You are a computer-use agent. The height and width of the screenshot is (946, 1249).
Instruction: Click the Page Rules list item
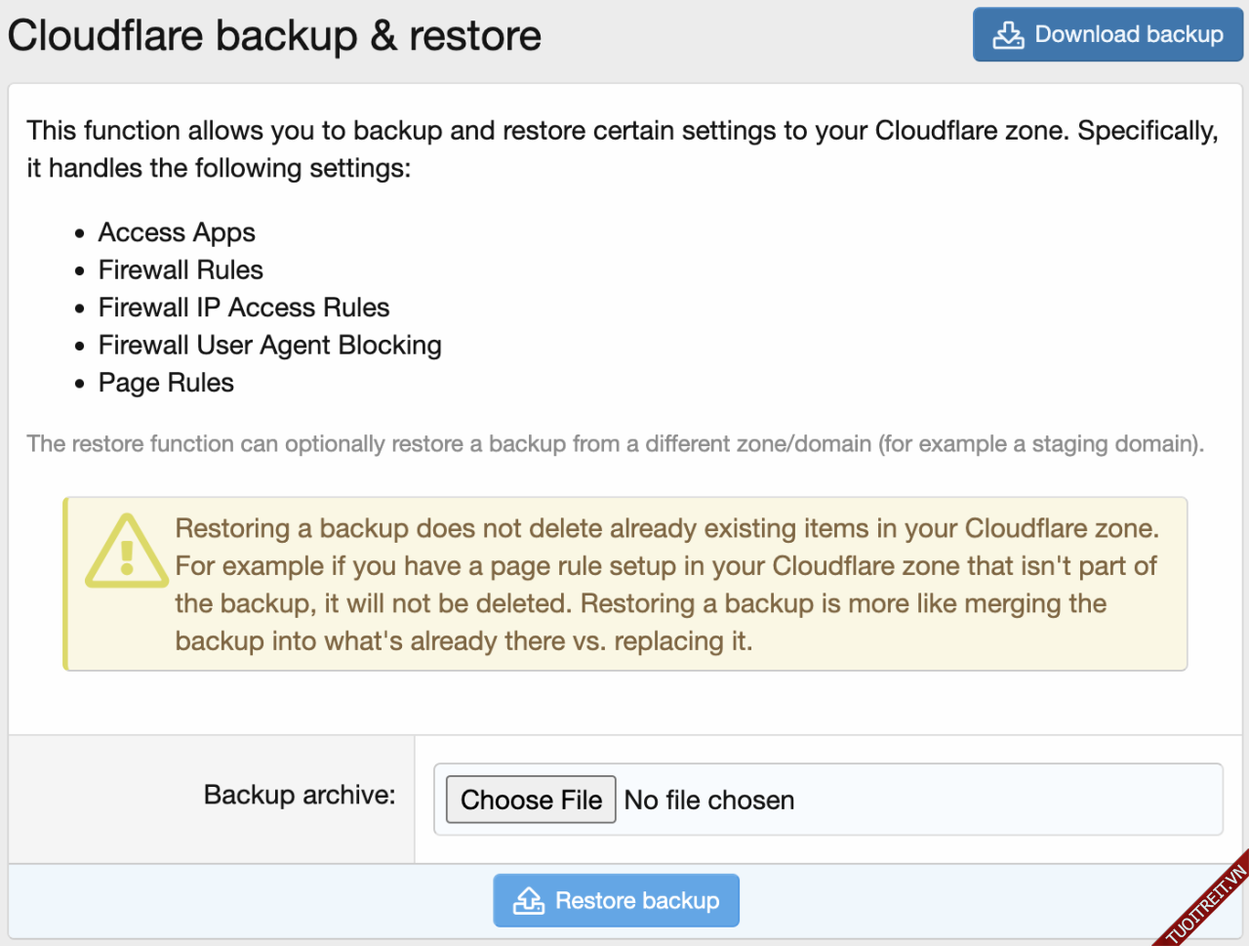click(x=166, y=383)
